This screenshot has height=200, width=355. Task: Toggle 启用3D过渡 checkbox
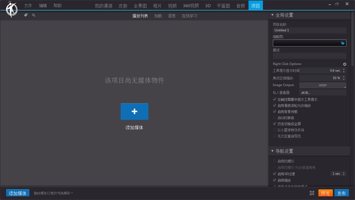(274, 174)
